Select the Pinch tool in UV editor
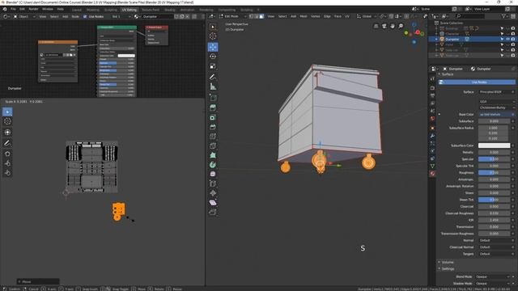Viewport: 518px width, 291px height. [x=7, y=172]
